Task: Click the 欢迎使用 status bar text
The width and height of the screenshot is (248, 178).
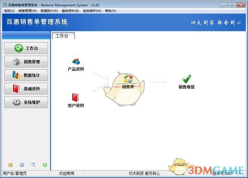Action: click(67, 173)
